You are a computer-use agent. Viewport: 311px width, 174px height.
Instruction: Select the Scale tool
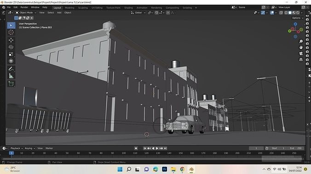(11, 54)
